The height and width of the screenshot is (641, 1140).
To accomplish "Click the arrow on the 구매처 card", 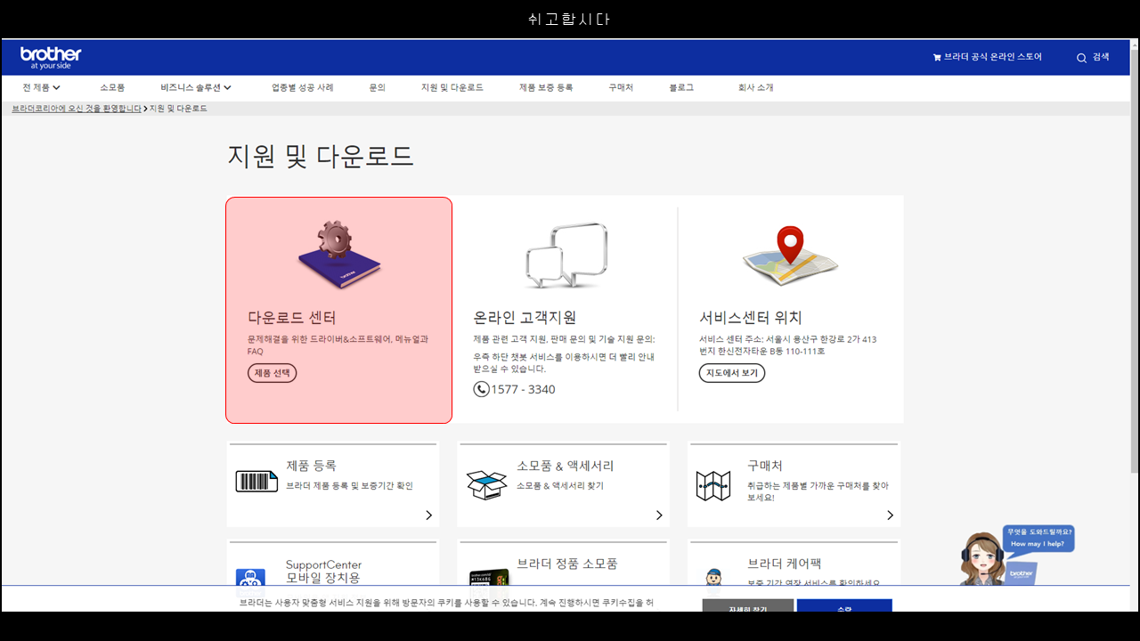I will pyautogui.click(x=890, y=515).
